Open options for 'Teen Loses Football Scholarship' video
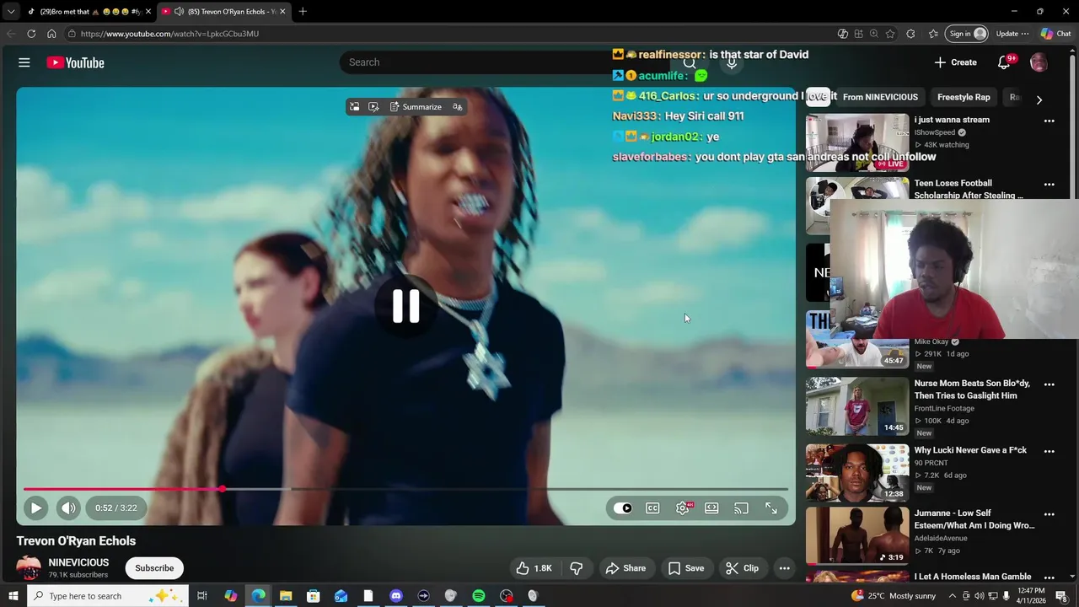Screen dimensions: 1079x607 tap(1049, 185)
